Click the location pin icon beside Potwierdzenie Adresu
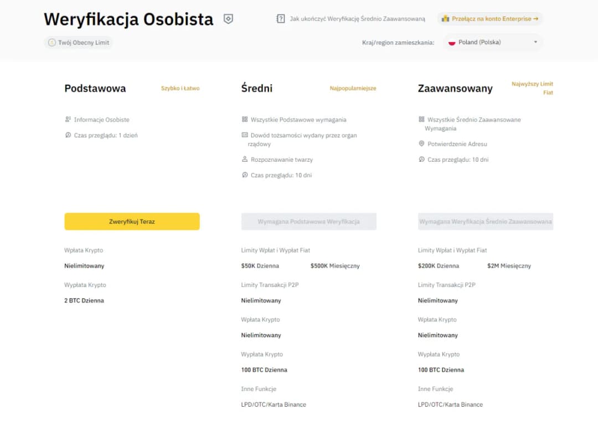The width and height of the screenshot is (598, 430). (422, 144)
